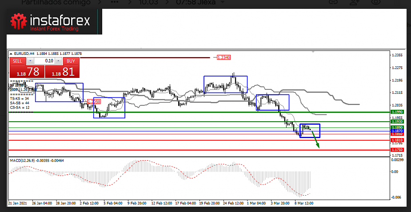Click the BUY button in trade panel
Image resolution: width=411 pixels, height=212 pixels.
pyautogui.click(x=70, y=61)
